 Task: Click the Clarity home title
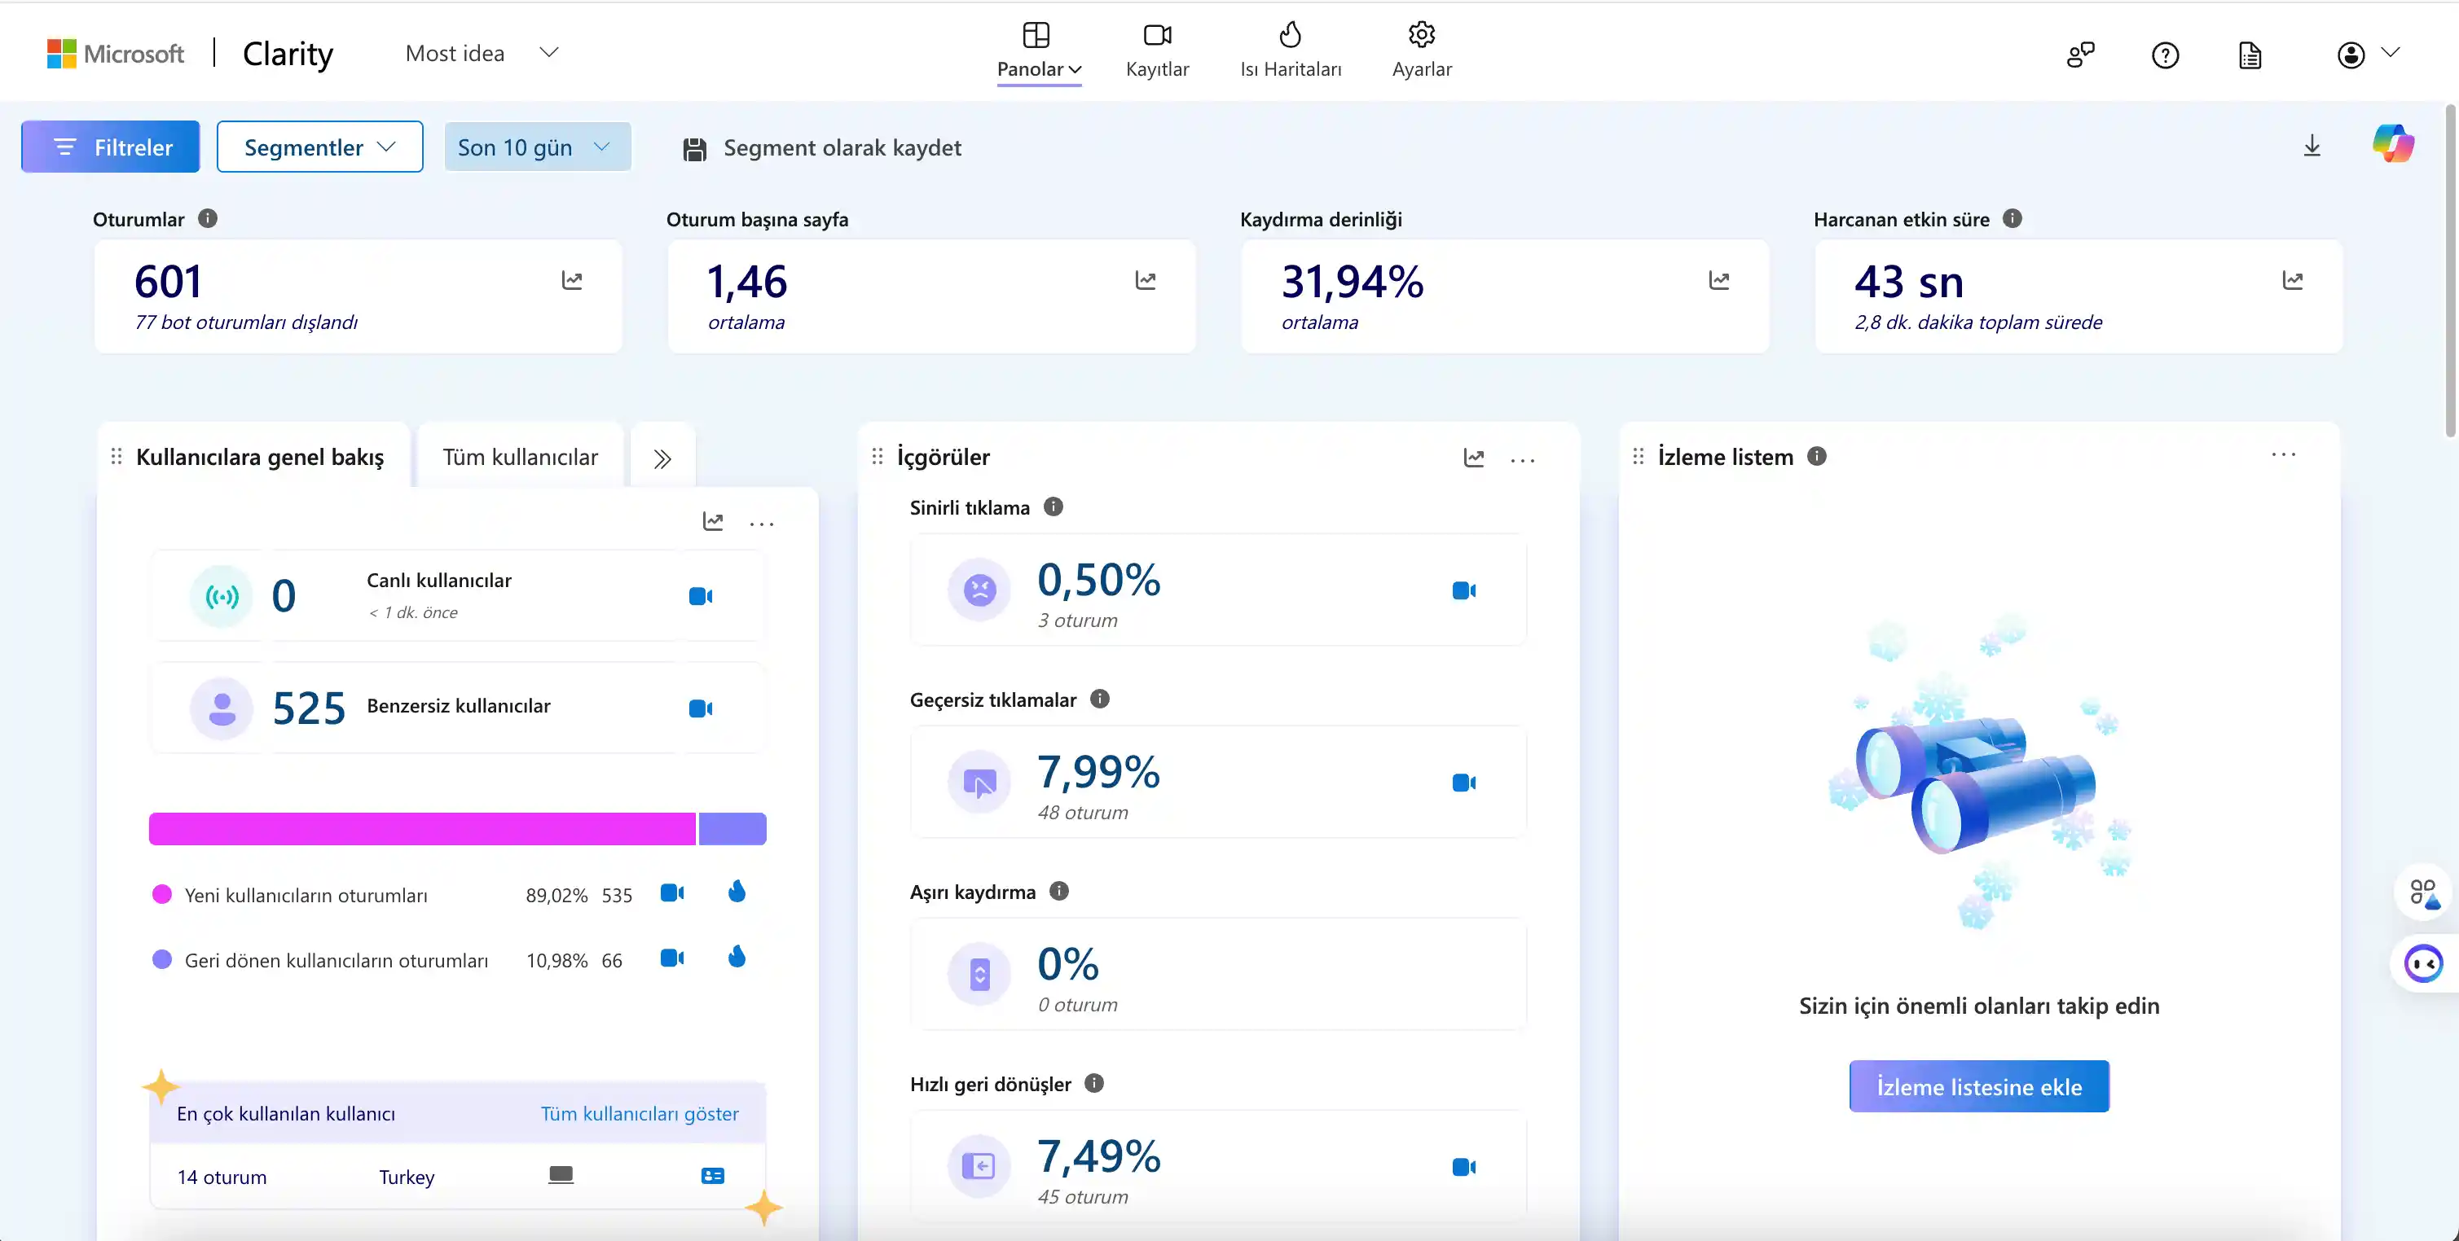click(x=288, y=54)
